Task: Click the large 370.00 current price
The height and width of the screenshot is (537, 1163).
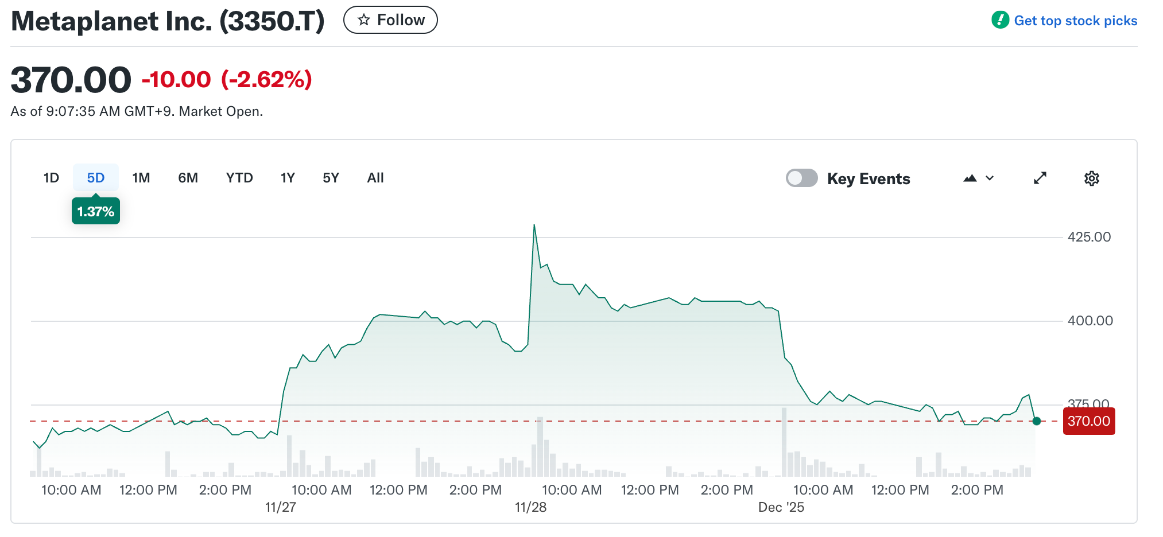Action: coord(71,79)
